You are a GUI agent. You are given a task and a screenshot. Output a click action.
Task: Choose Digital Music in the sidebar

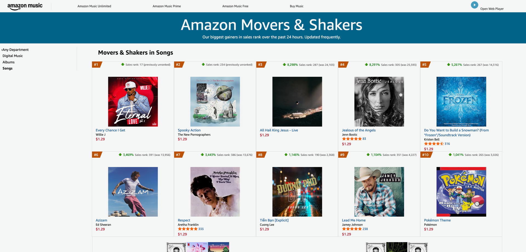(13, 56)
